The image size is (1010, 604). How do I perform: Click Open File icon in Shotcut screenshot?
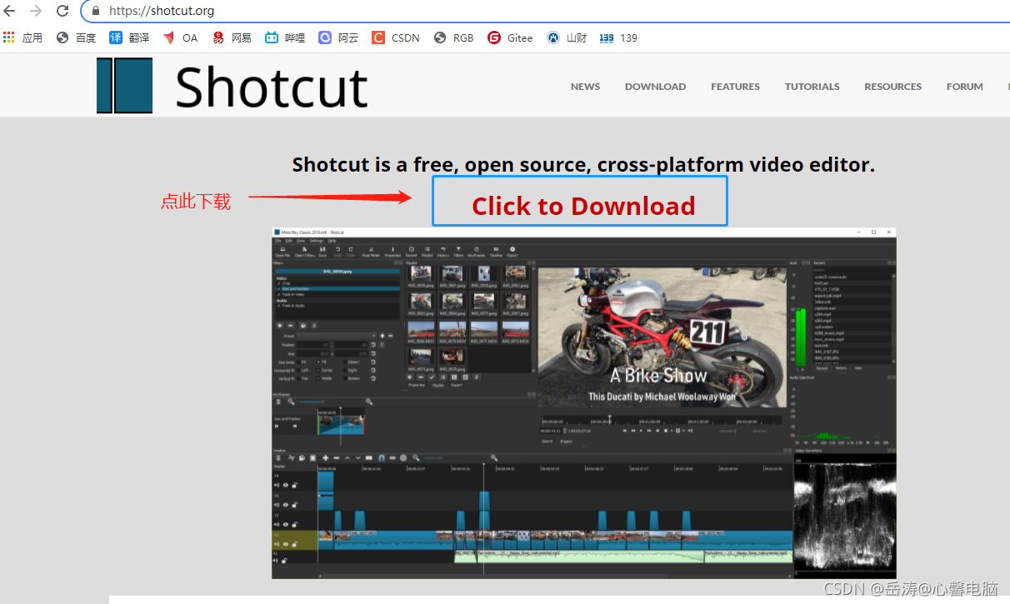point(282,252)
